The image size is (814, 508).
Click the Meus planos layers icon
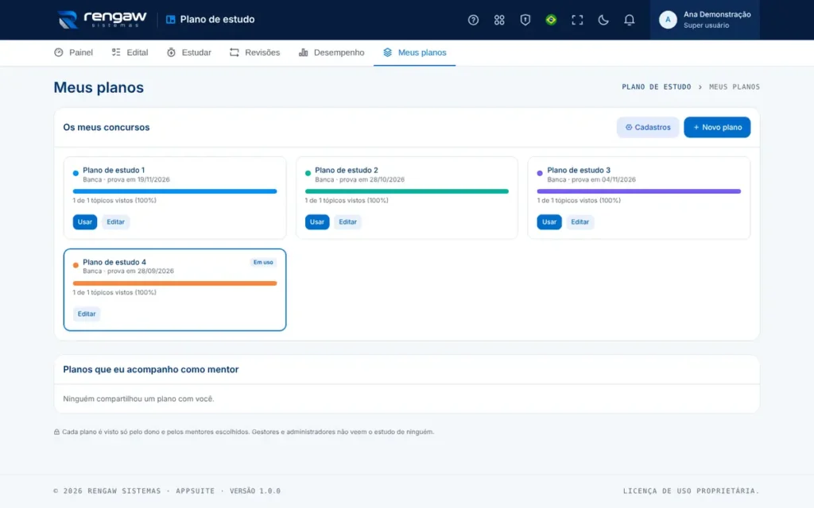point(387,52)
